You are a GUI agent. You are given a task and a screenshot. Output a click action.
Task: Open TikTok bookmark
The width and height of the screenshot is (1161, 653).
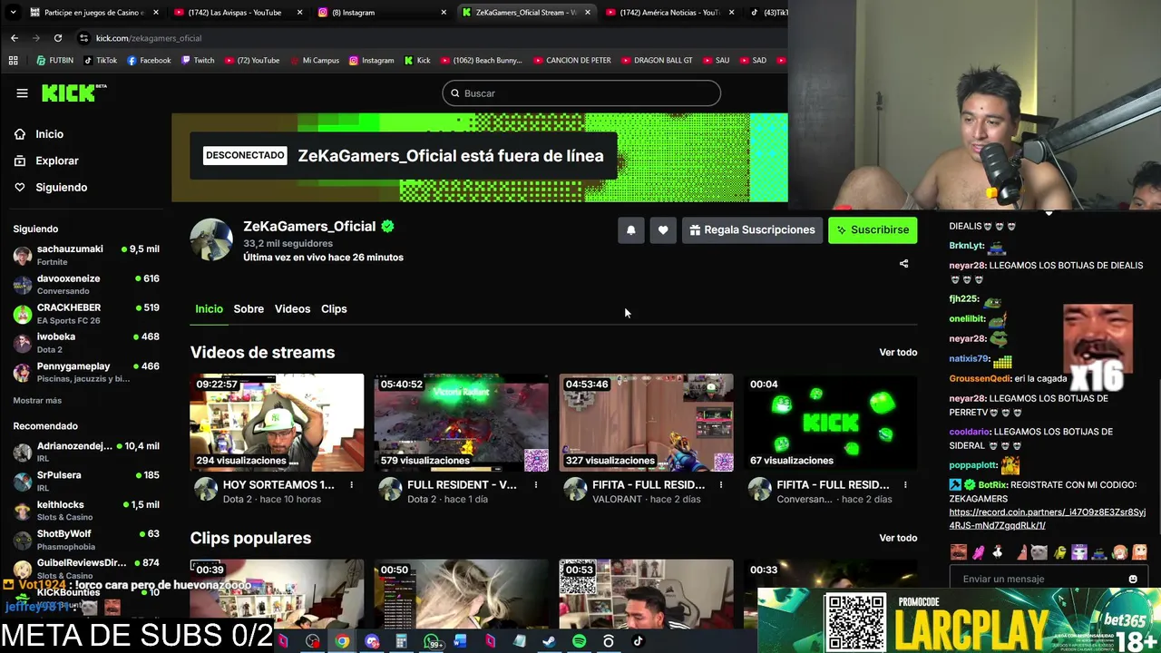point(100,61)
